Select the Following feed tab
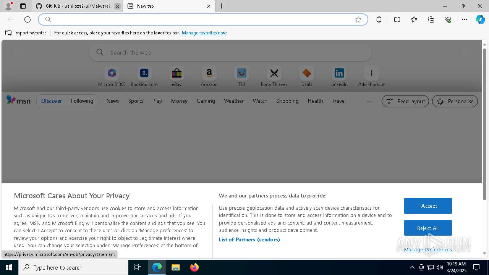This screenshot has width=489, height=275. [x=82, y=101]
